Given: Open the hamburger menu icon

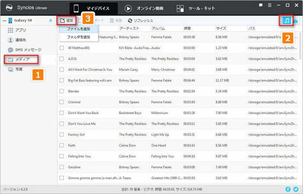Looking at the screenshot, I should tap(270, 5).
